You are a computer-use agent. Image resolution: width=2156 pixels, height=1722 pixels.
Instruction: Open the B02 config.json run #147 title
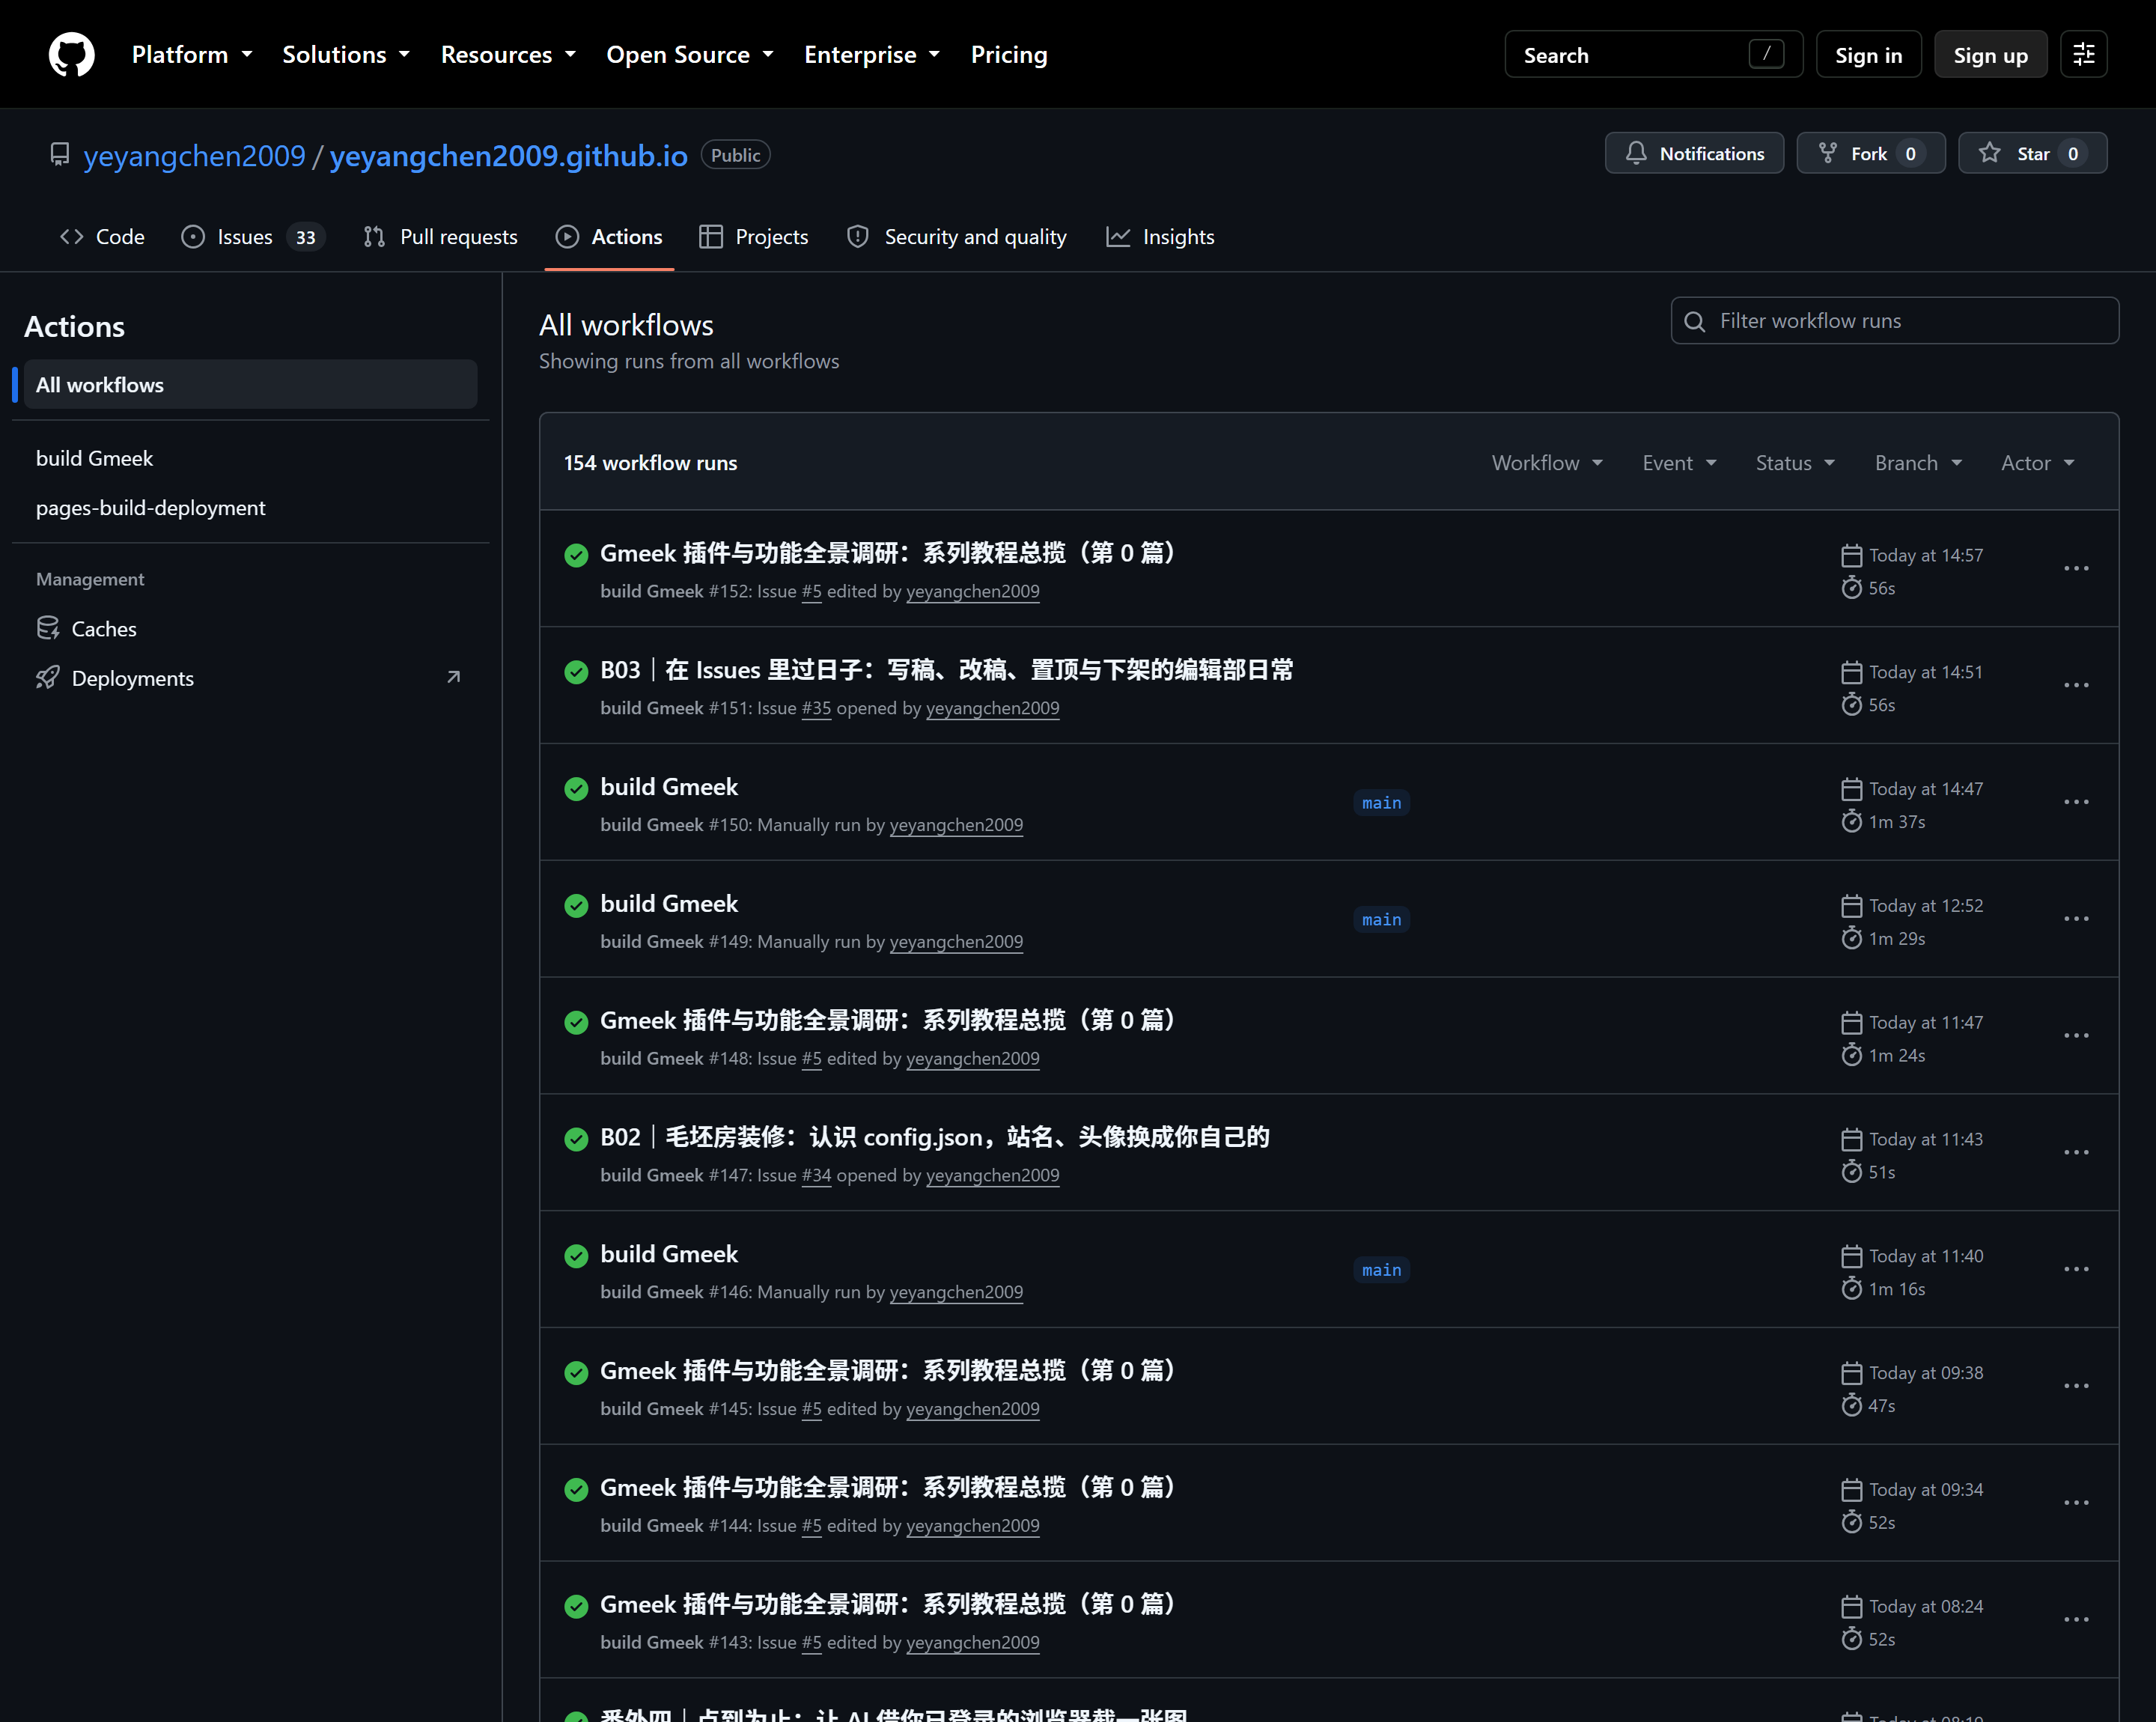click(934, 1137)
